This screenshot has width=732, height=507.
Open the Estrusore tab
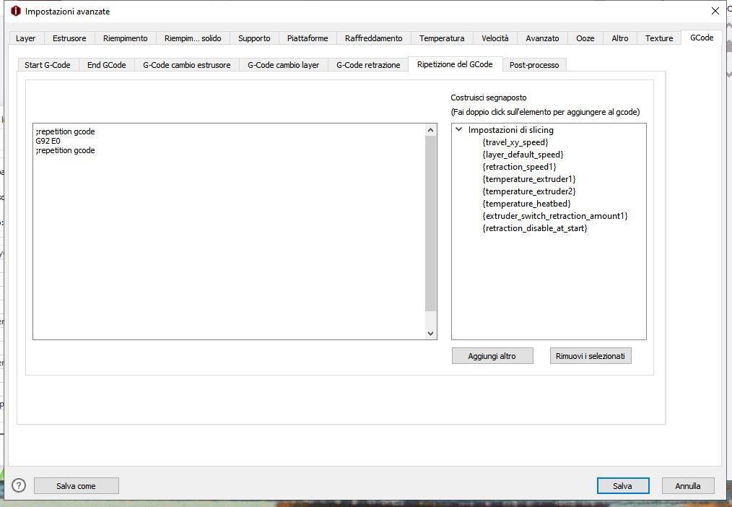point(69,38)
